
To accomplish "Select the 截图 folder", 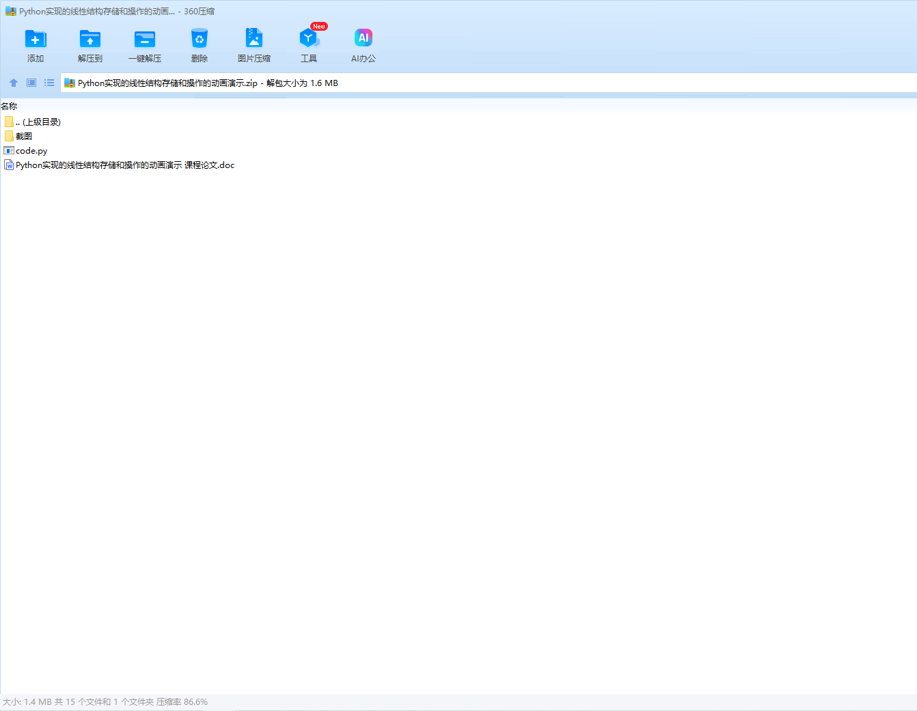I will [24, 137].
